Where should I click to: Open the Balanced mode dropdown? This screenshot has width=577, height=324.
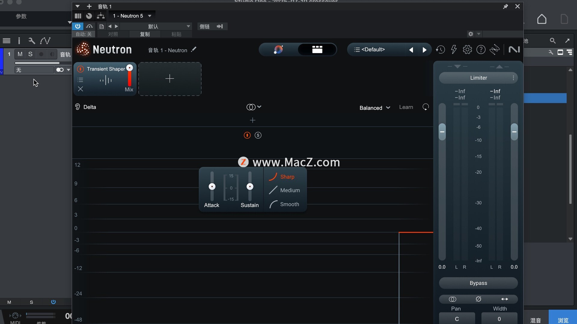[x=375, y=108]
